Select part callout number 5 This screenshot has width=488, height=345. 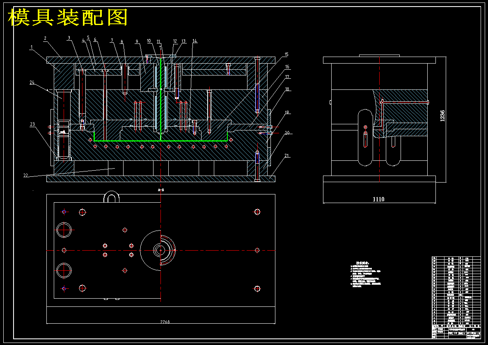click(88, 38)
